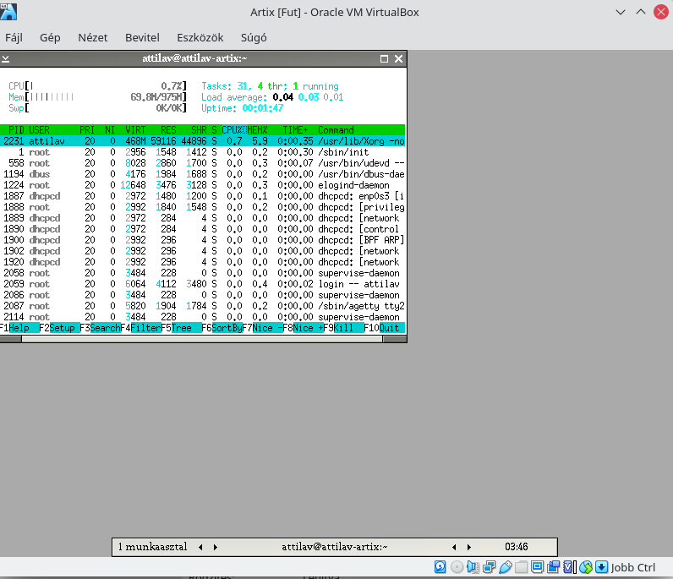Sort by the CPU% column header
The height and width of the screenshot is (579, 673).
(234, 130)
